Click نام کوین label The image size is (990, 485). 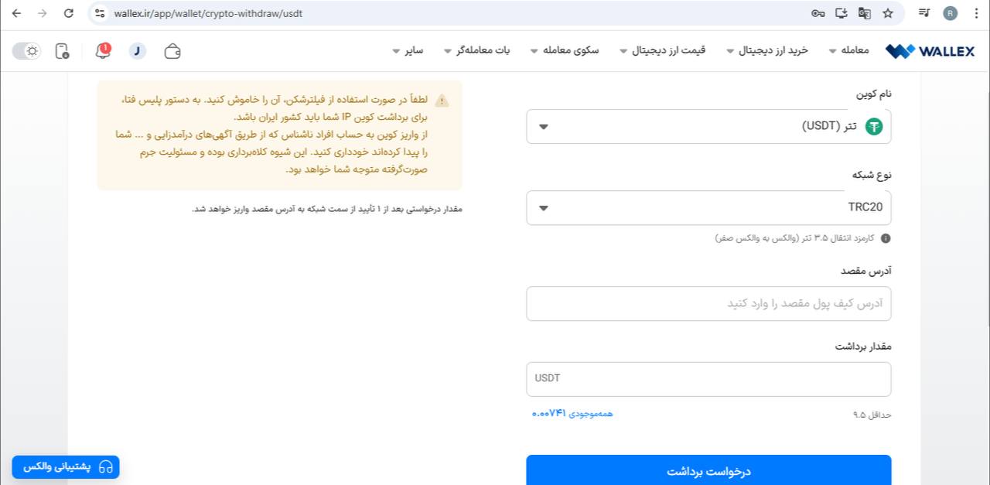point(873,93)
